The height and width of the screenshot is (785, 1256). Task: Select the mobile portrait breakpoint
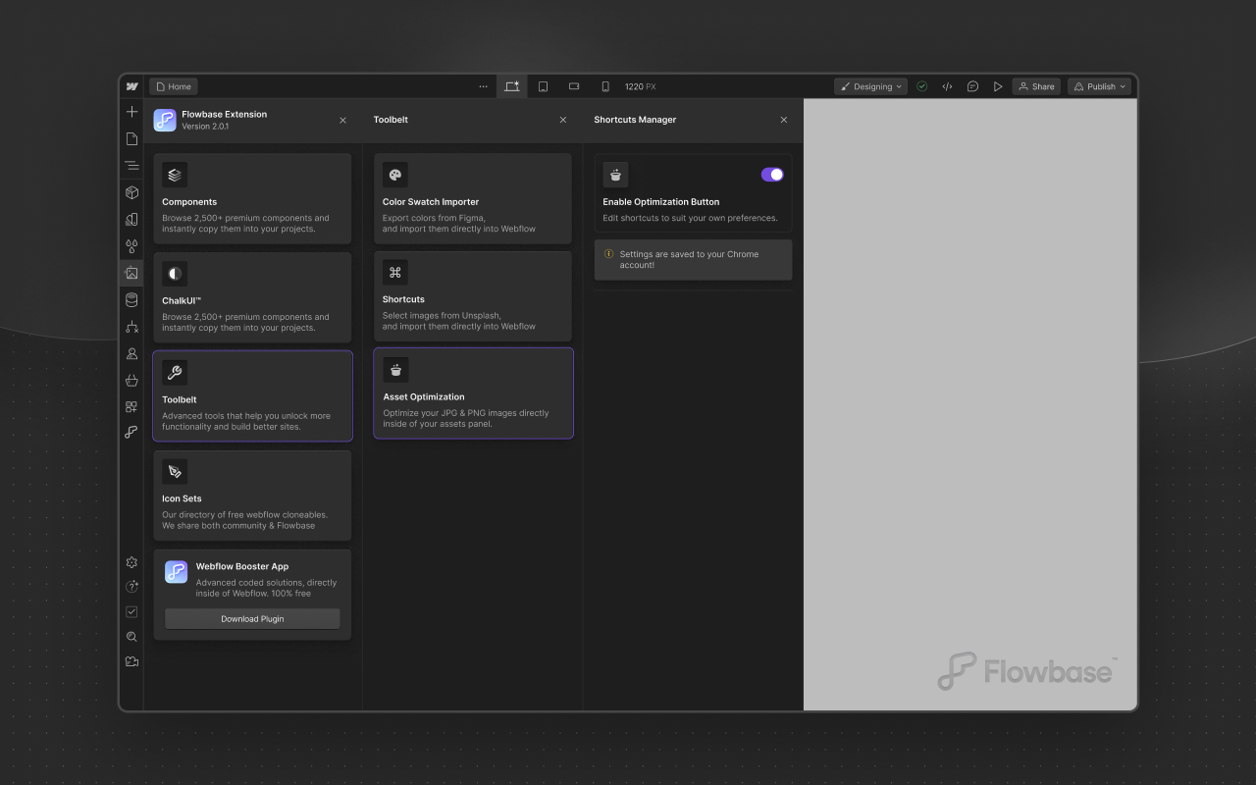(605, 86)
